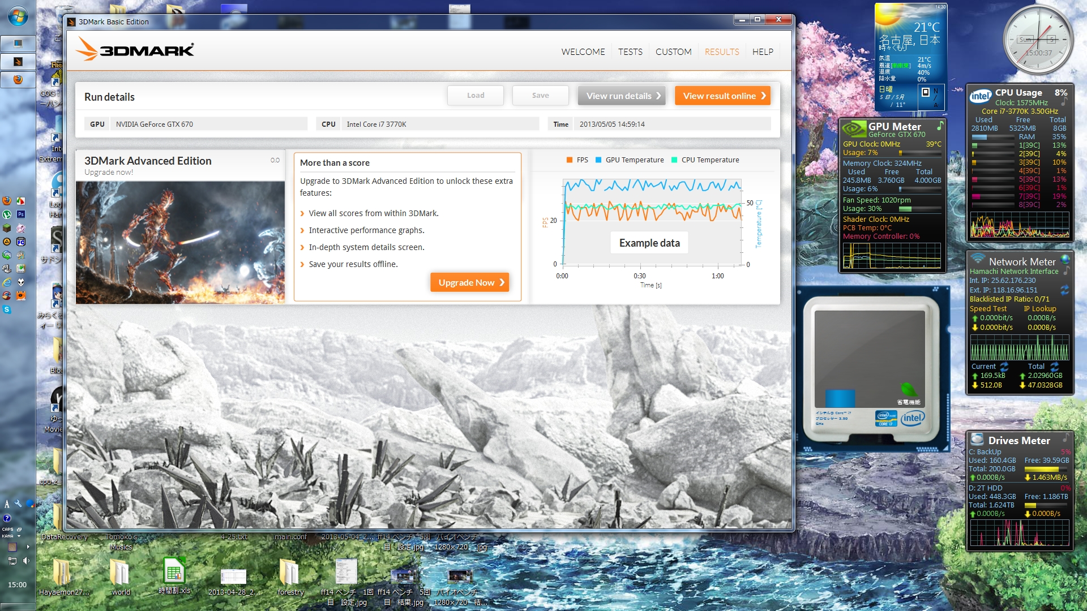Open the Firefox taskbar button
Viewport: 1087px width, 611px height.
18,80
